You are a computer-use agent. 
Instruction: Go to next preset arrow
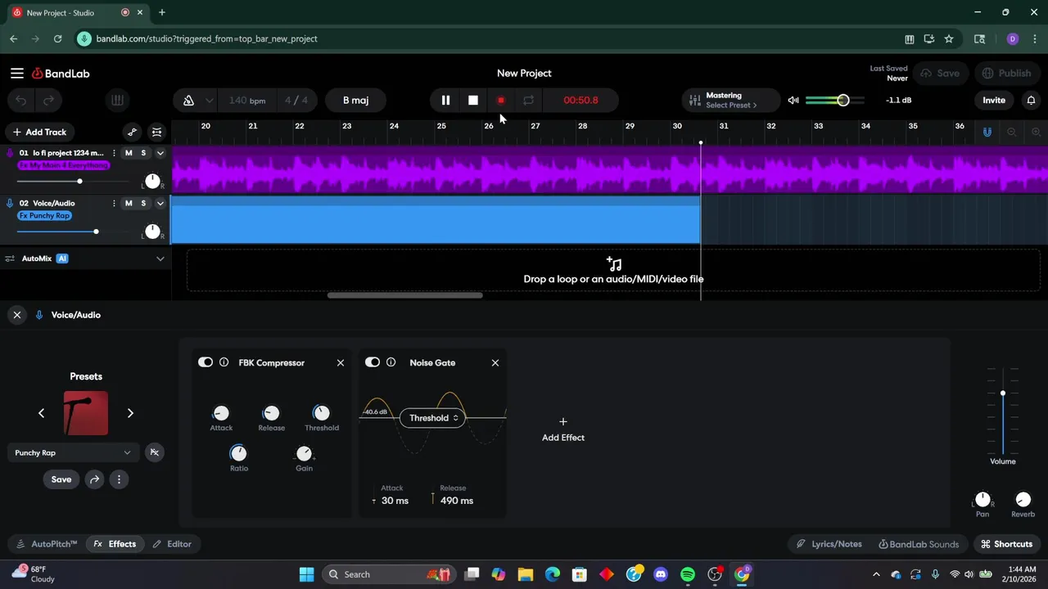[130, 413]
